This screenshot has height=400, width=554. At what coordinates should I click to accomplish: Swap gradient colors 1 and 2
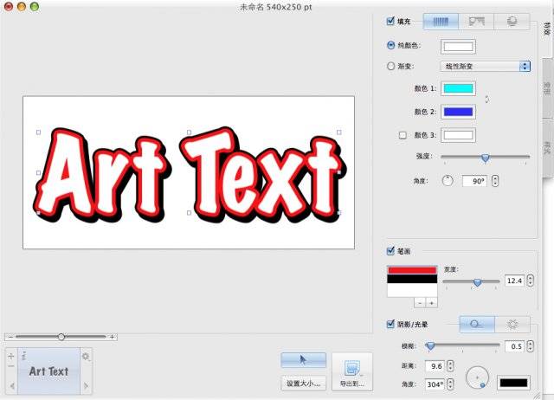tap(487, 99)
